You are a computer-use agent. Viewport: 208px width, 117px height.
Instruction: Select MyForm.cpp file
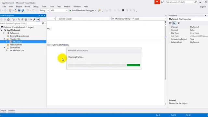18,50
